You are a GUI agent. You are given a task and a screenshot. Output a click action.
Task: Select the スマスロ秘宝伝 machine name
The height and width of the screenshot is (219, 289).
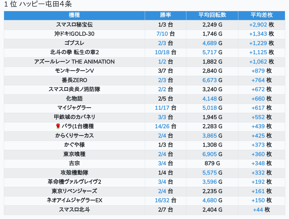pyautogui.click(x=74, y=25)
